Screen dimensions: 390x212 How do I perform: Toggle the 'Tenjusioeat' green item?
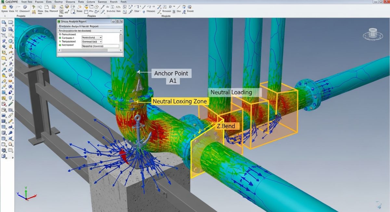(x=60, y=41)
